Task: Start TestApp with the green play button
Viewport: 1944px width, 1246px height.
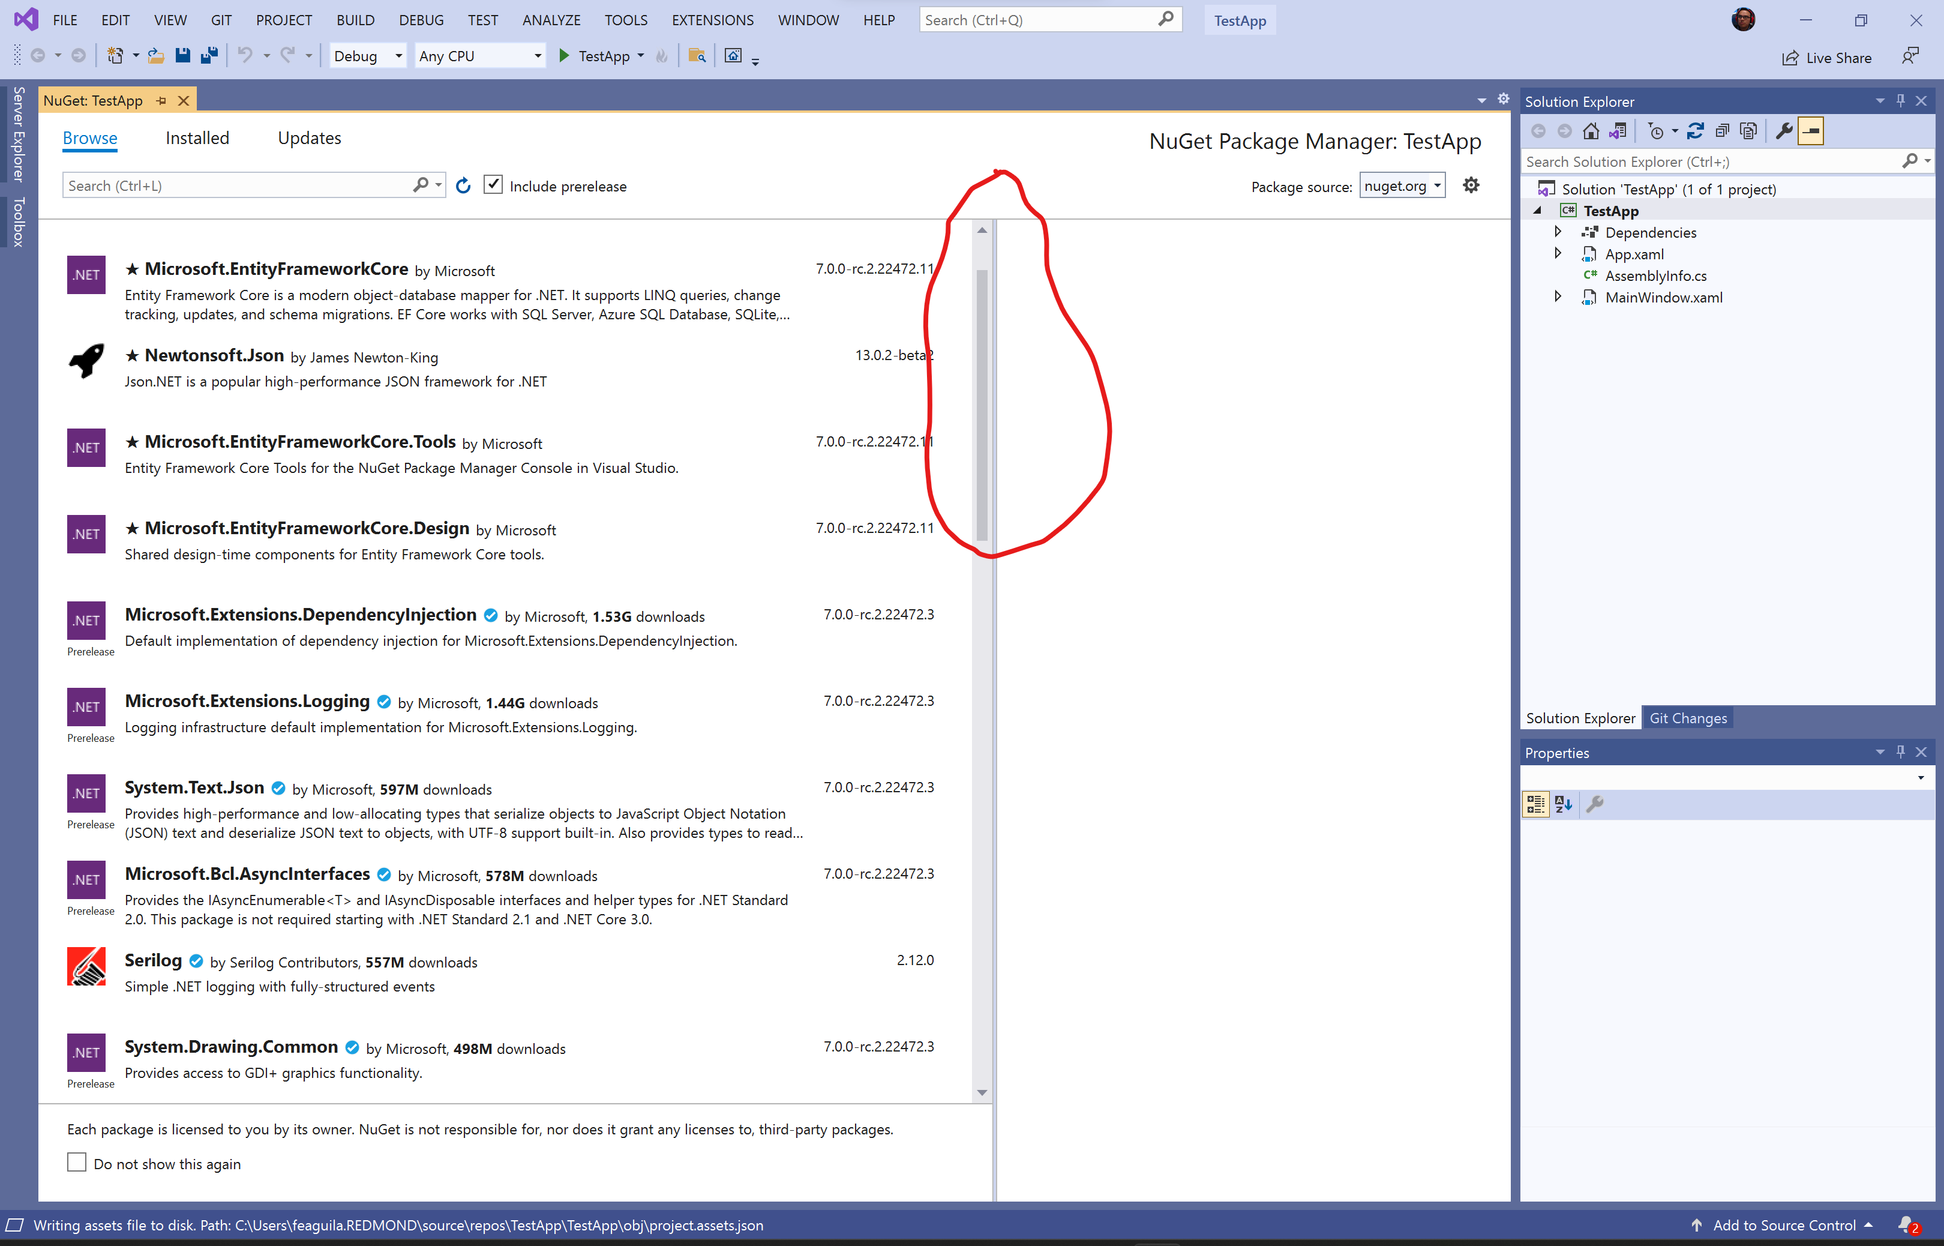Action: [565, 56]
